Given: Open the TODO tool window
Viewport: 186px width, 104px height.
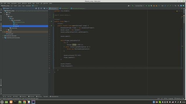Looking at the screenshot, I should pyautogui.click(x=15, y=96).
